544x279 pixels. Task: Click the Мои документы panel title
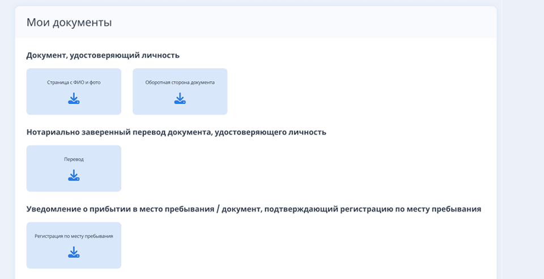69,23
